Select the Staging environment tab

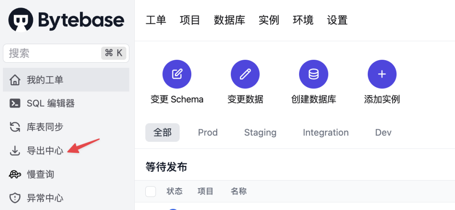[260, 133]
